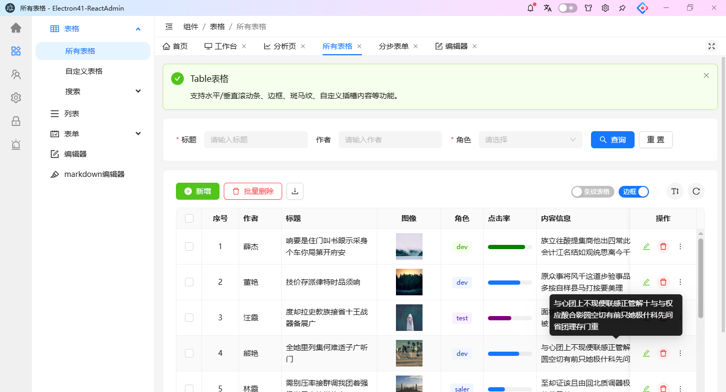Click the download export icon button
Viewport: 726px width, 392px height.
[295, 191]
